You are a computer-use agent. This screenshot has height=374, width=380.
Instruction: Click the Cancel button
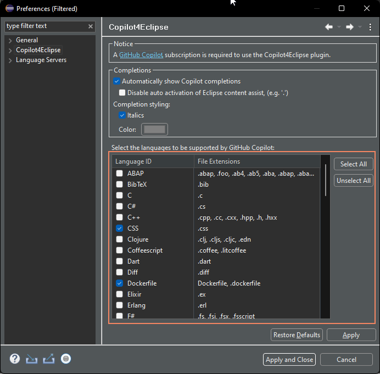[347, 360]
